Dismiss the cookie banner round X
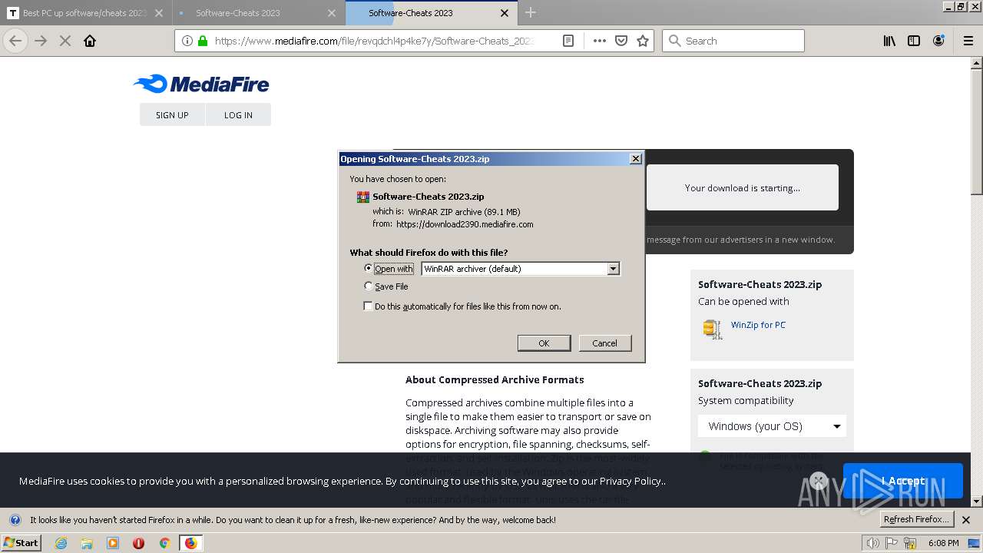983x553 pixels. (819, 481)
